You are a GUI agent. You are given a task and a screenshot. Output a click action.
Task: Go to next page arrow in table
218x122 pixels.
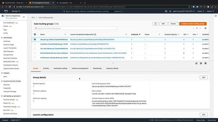point(200,28)
